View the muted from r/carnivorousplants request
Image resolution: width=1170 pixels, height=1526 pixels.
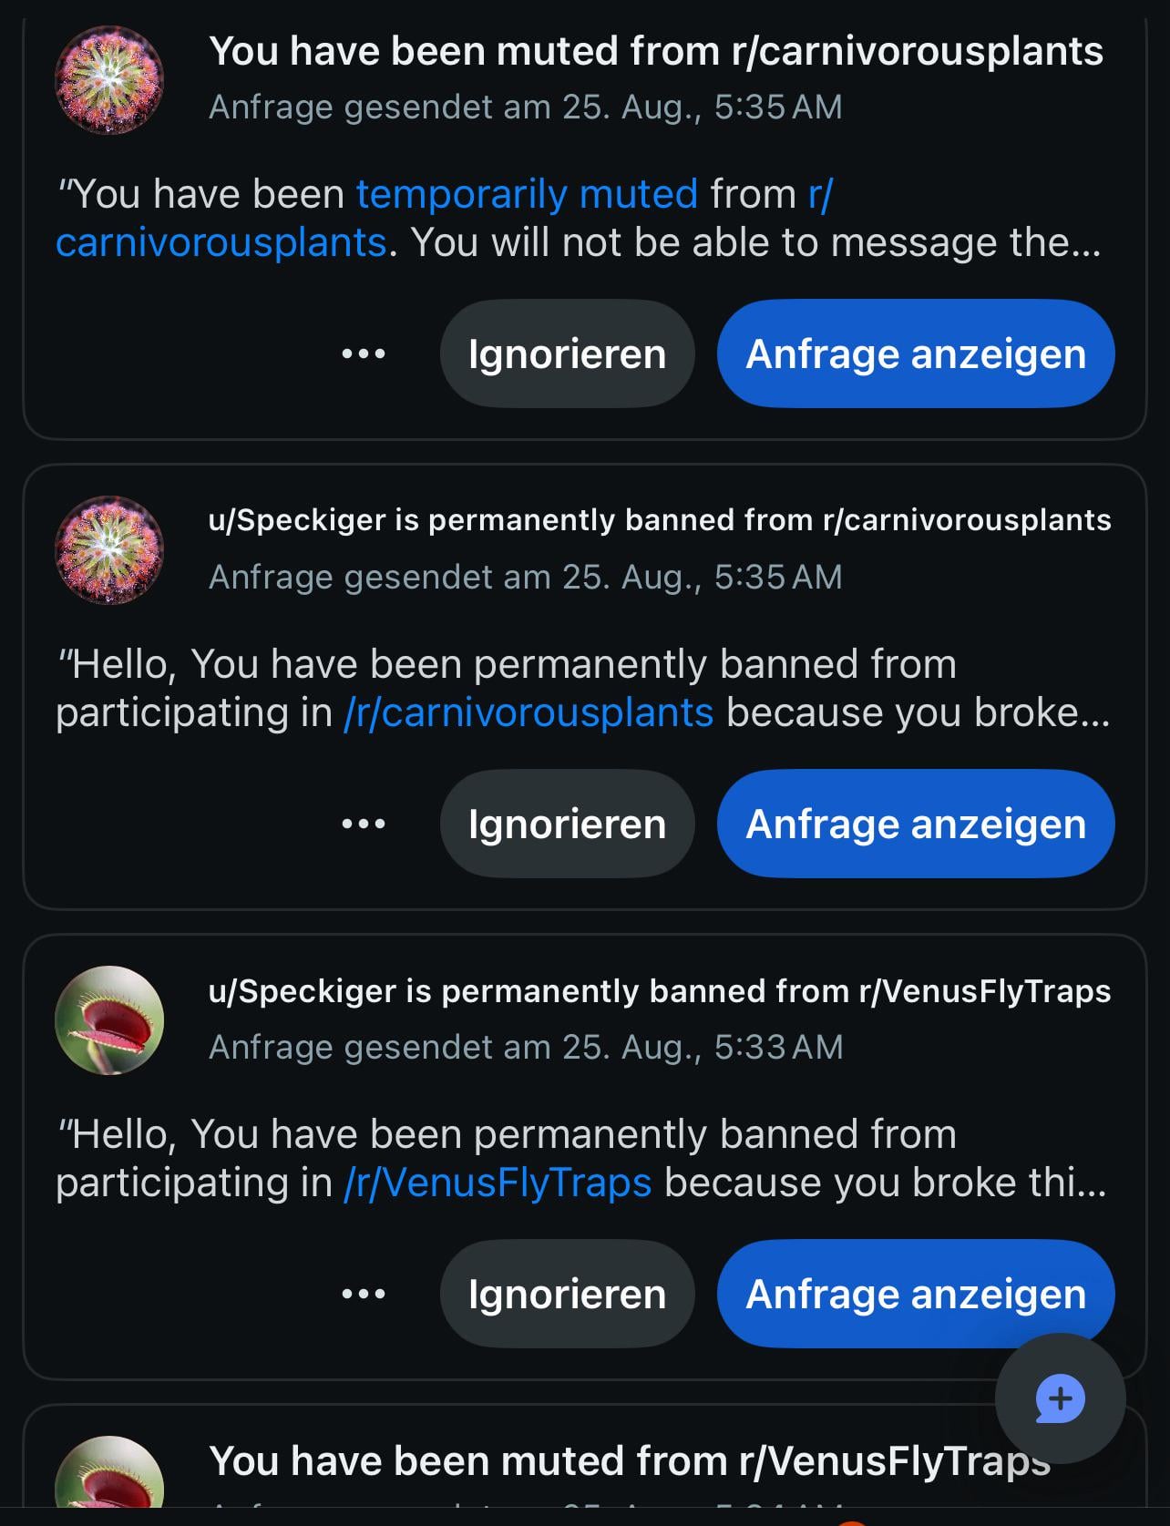click(x=916, y=353)
